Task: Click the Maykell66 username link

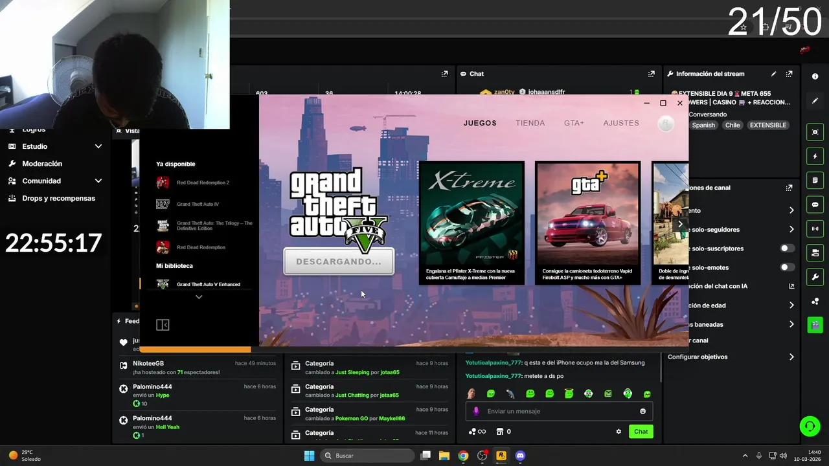Action: (392, 419)
